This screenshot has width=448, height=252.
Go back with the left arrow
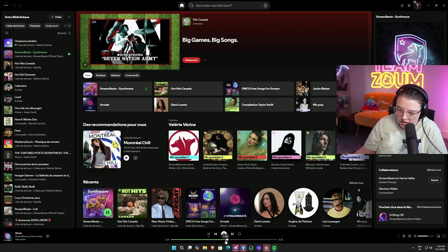14,5
